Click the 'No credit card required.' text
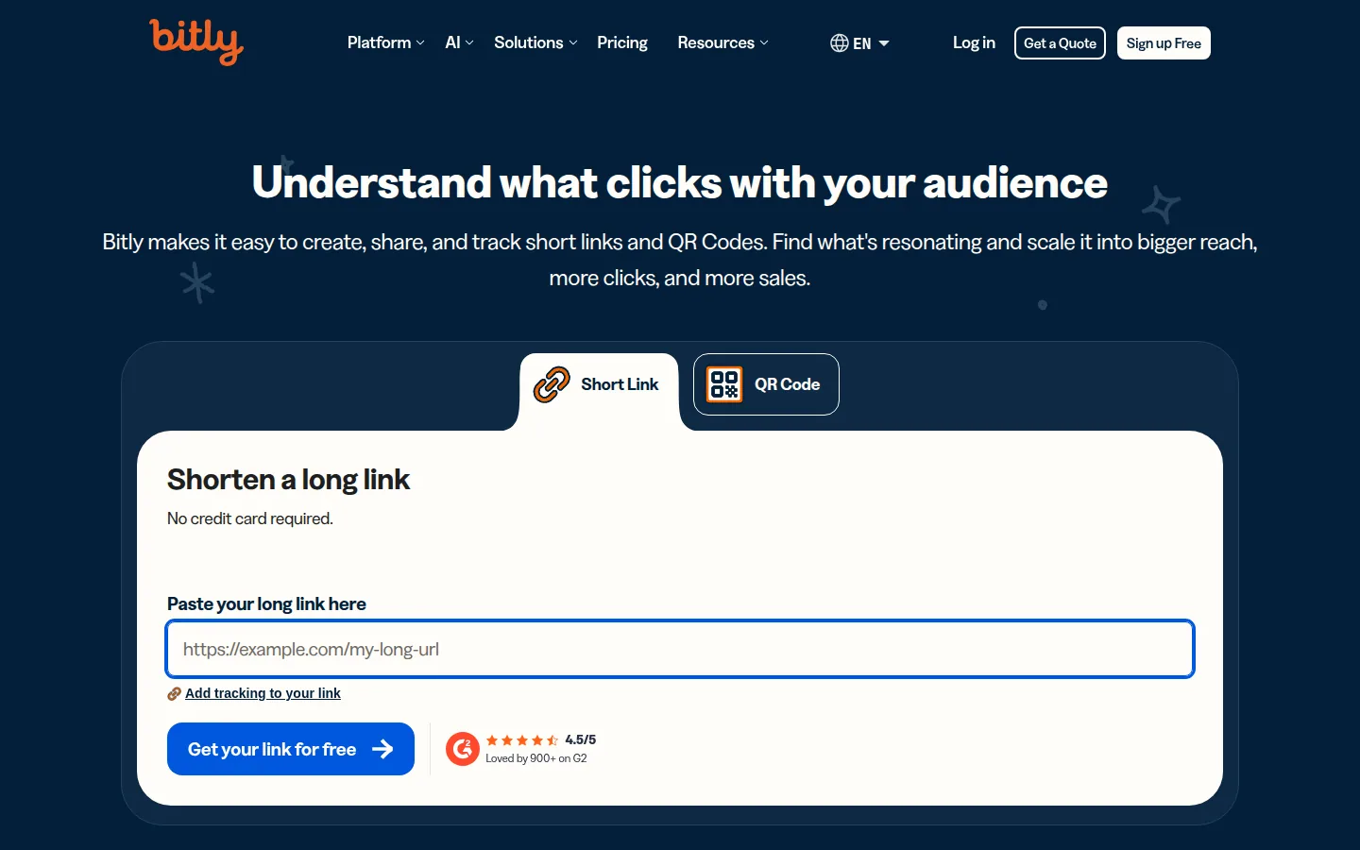 pos(250,518)
